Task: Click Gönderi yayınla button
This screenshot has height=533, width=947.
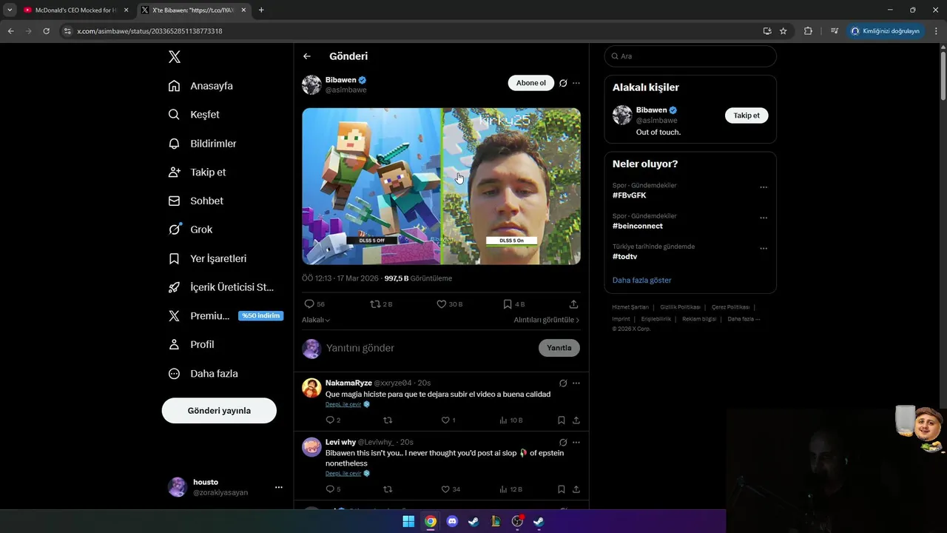Action: coord(219,410)
